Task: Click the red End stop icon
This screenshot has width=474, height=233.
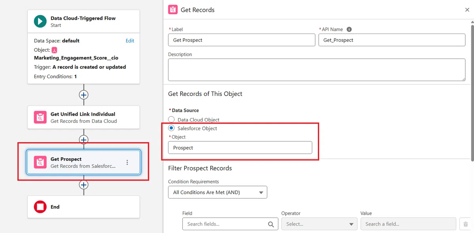Action: [x=40, y=207]
